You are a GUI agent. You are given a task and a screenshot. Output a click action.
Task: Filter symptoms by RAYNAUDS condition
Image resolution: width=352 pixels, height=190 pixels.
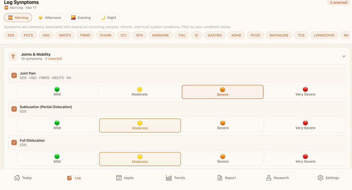(279, 35)
